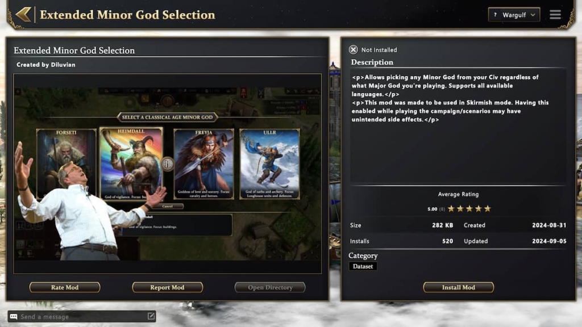
Task: Click the Send a message field
Action: (82, 316)
